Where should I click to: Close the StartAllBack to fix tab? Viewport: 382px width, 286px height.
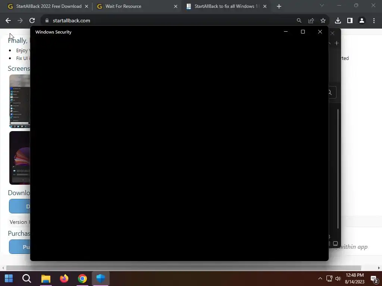(265, 7)
